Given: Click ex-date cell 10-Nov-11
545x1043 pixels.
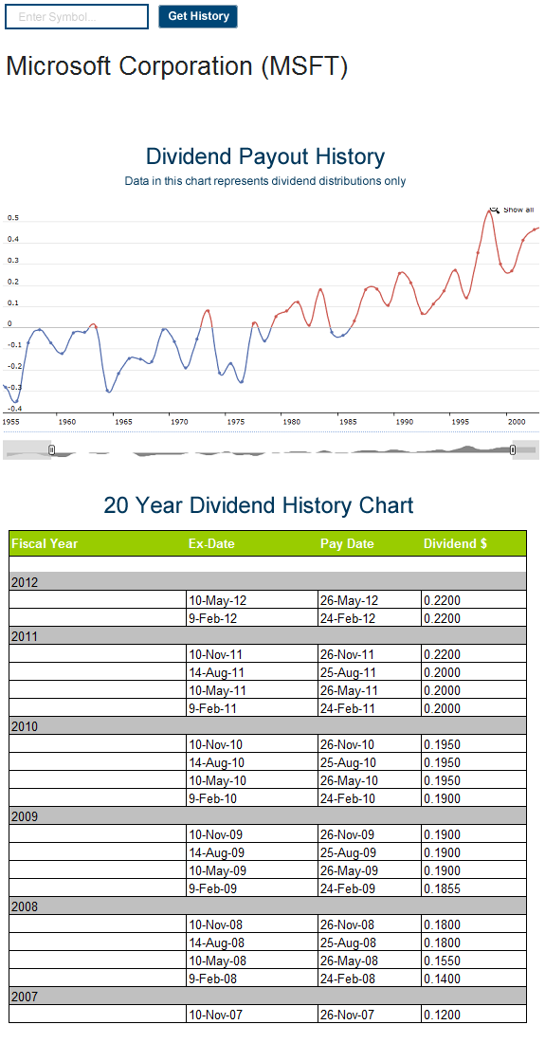Looking at the screenshot, I should pos(252,654).
